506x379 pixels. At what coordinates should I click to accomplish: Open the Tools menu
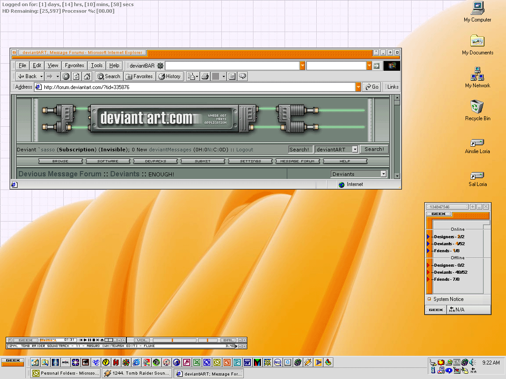[x=97, y=65]
